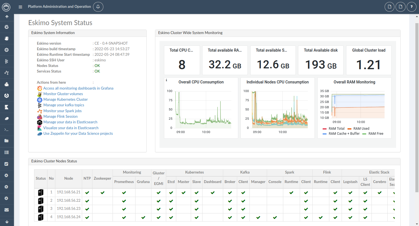Open the Flink icon in the sidebar
419x226 pixels.
7,84
